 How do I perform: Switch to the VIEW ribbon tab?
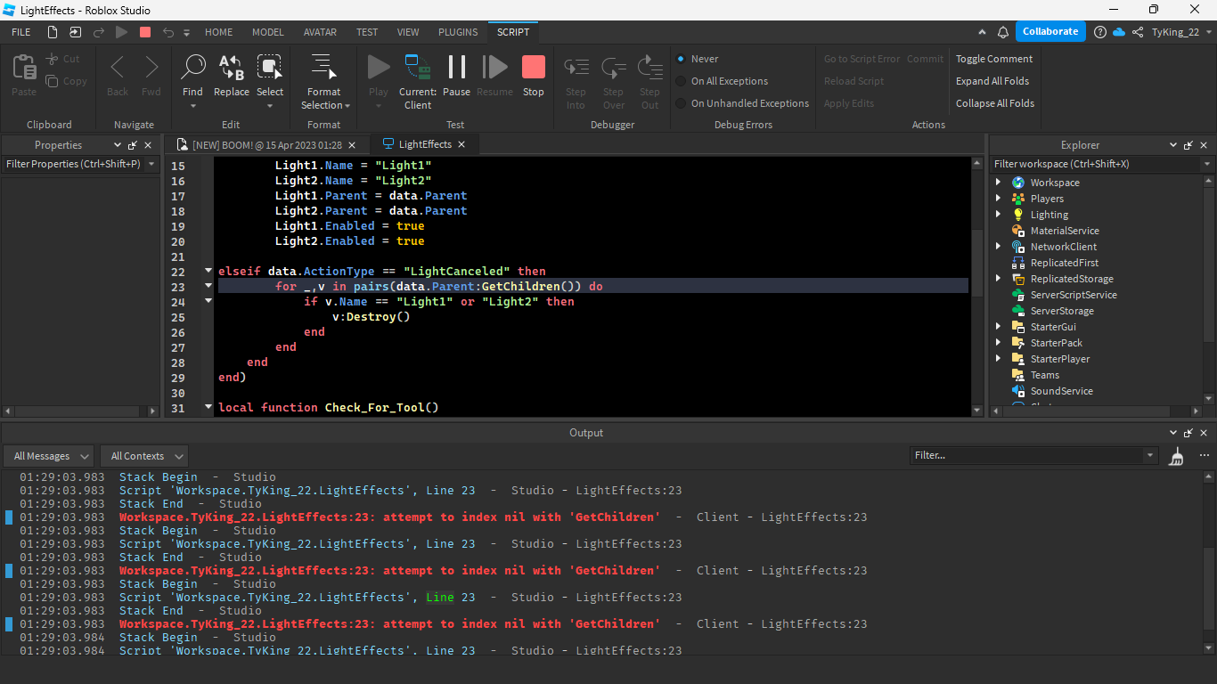(408, 31)
